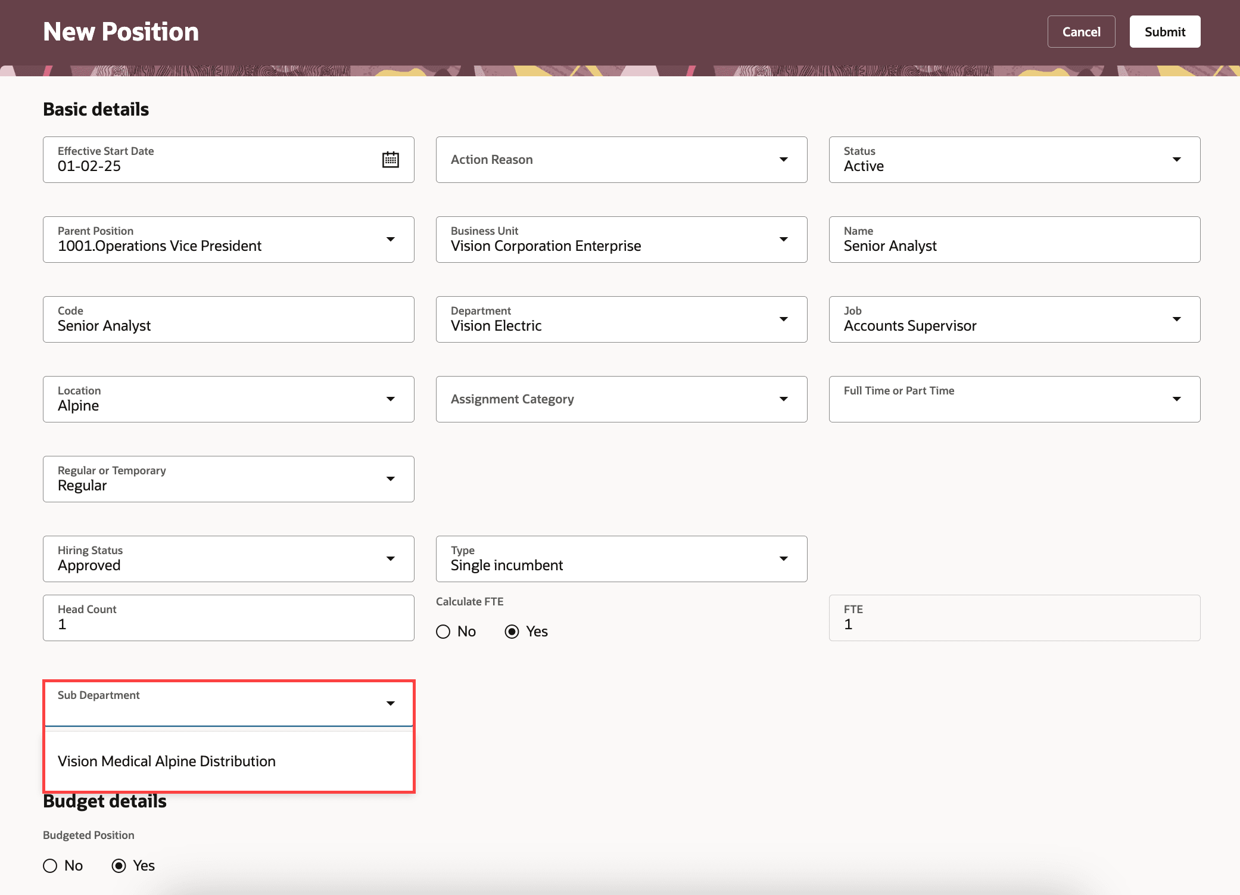Viewport: 1240px width, 895px height.
Task: Click the Cancel button
Action: (1081, 32)
